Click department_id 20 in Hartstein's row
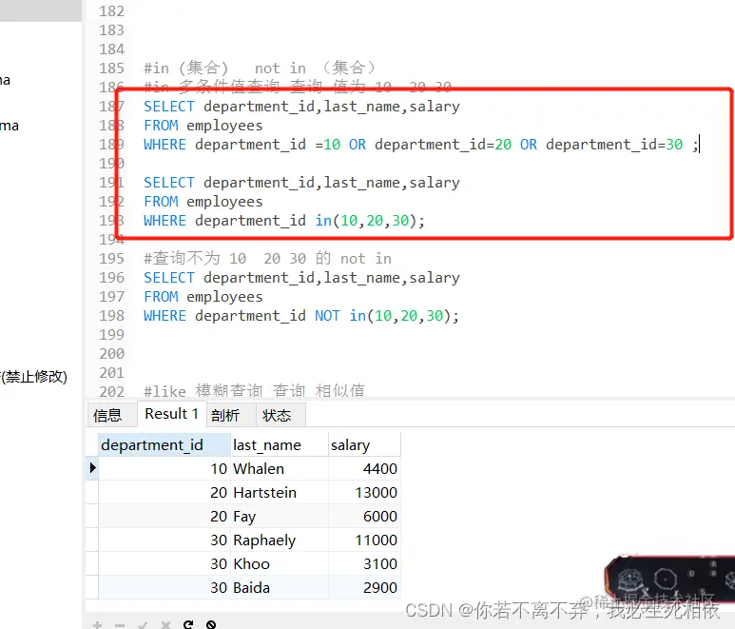This screenshot has height=629, width=735. click(x=164, y=493)
